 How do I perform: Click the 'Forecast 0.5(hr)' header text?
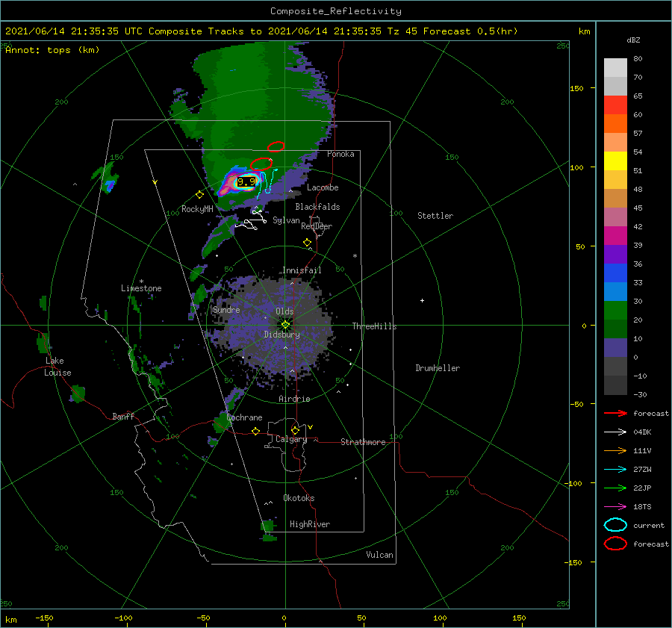(x=470, y=31)
